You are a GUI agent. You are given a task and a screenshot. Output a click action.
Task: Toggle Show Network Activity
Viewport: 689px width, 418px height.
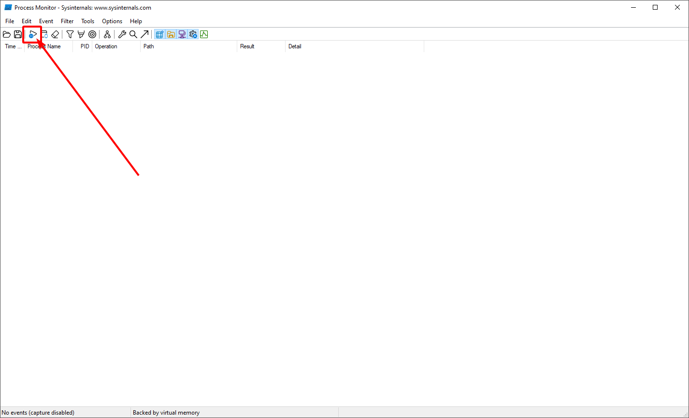click(x=182, y=34)
